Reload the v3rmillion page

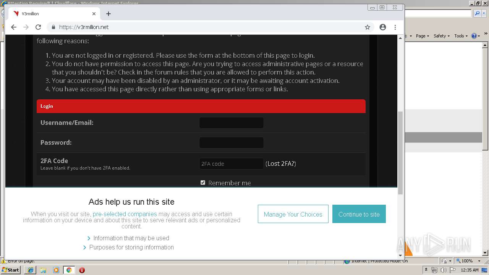click(38, 27)
